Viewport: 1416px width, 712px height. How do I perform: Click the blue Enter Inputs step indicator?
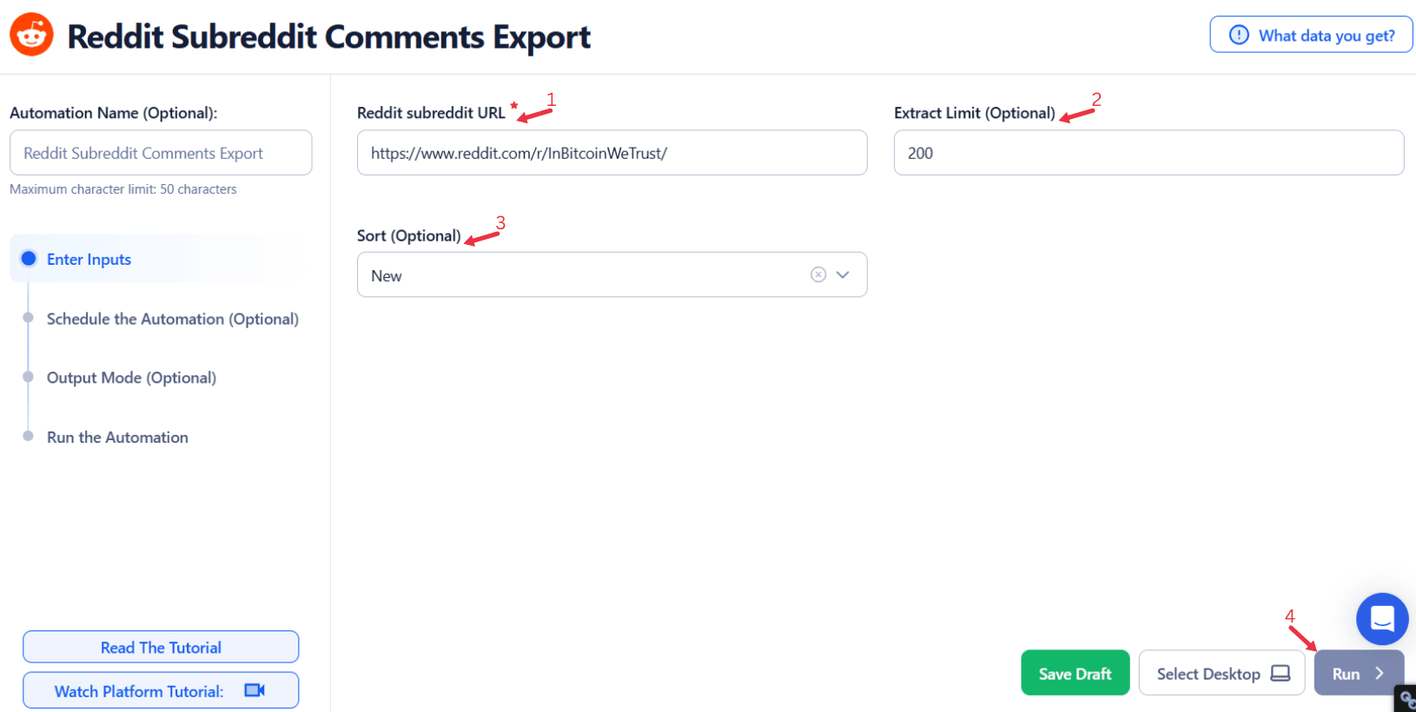[29, 259]
